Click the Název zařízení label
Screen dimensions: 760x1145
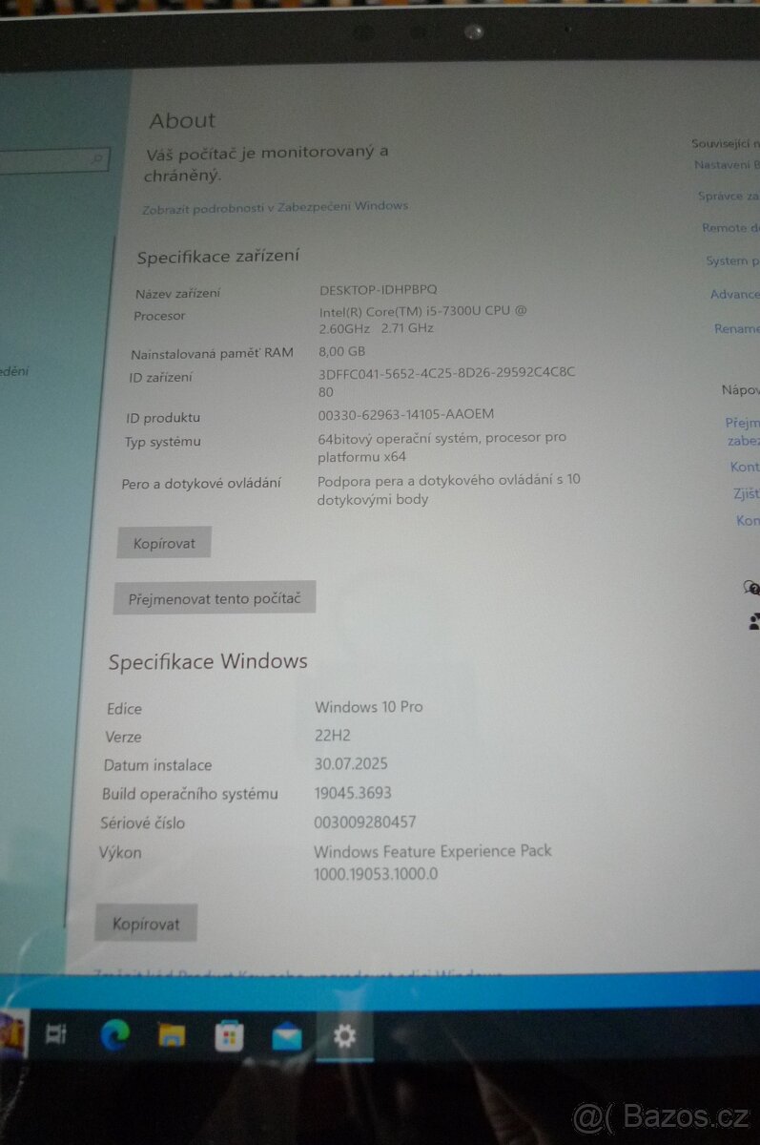click(x=177, y=294)
